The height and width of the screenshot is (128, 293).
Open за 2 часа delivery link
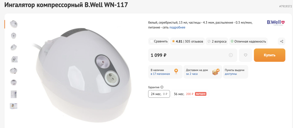pos(192,74)
